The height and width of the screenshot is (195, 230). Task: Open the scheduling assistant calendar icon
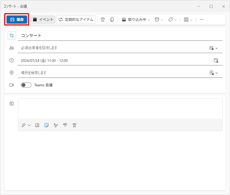point(216,60)
